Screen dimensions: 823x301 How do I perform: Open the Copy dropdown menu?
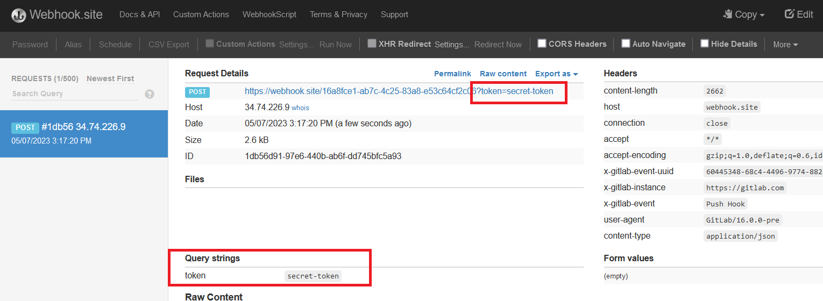coord(744,15)
